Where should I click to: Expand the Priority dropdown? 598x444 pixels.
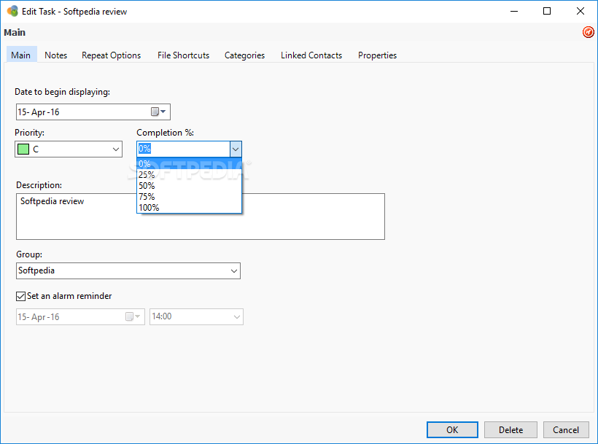[116, 149]
